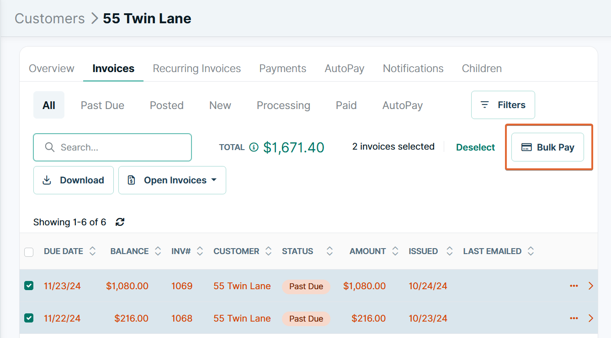Click the DUE DATE sort arrows

click(93, 251)
